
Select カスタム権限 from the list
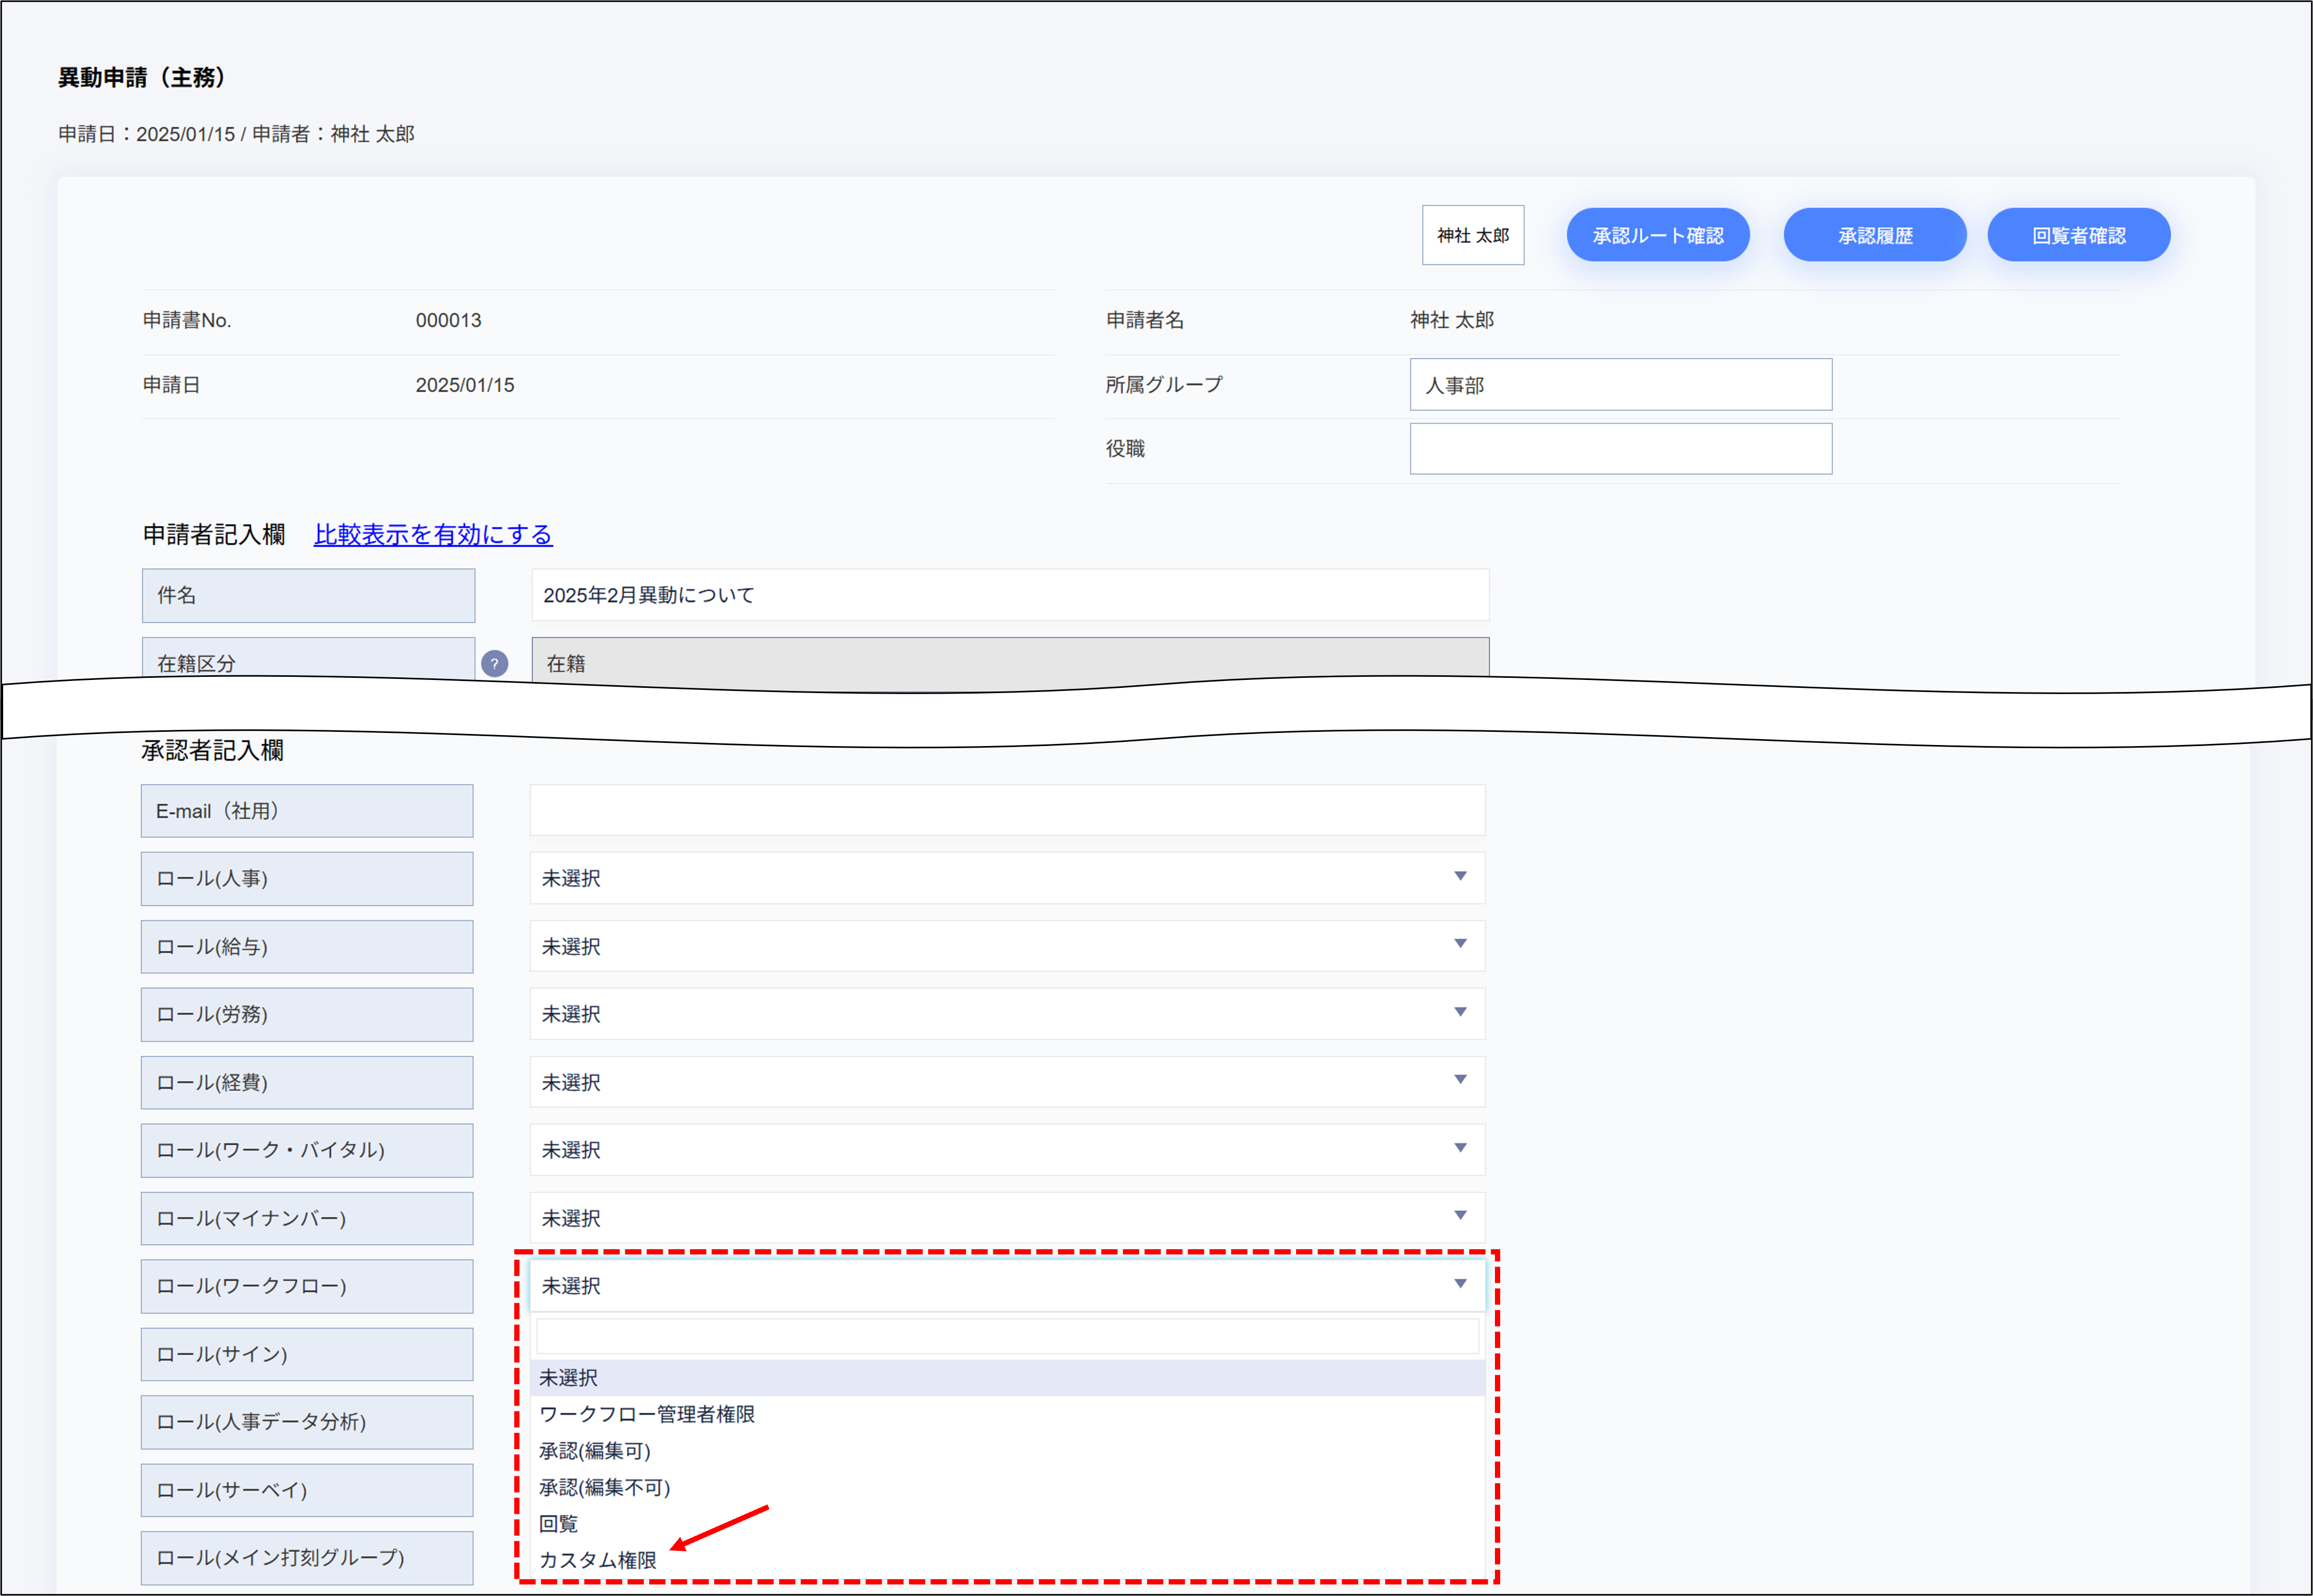point(598,1560)
